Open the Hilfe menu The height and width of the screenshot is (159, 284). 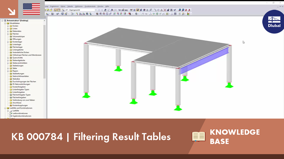107,6
